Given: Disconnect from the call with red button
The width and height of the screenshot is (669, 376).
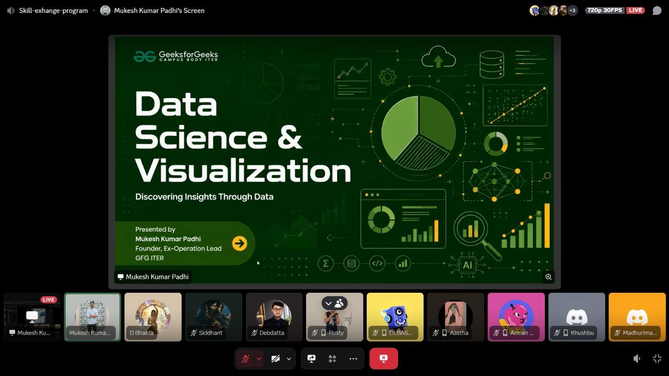Looking at the screenshot, I should 383,358.
